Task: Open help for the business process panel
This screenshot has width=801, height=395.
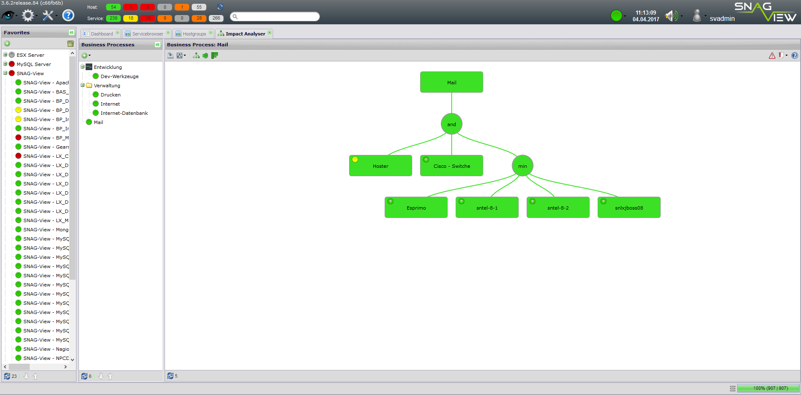Action: point(795,56)
